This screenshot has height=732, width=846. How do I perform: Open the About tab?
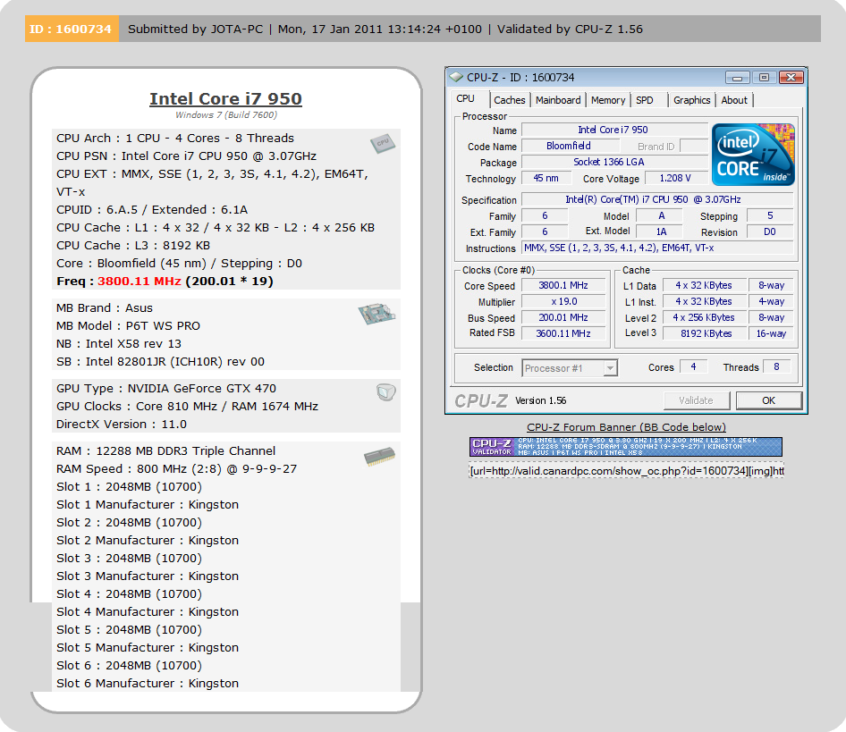click(734, 100)
